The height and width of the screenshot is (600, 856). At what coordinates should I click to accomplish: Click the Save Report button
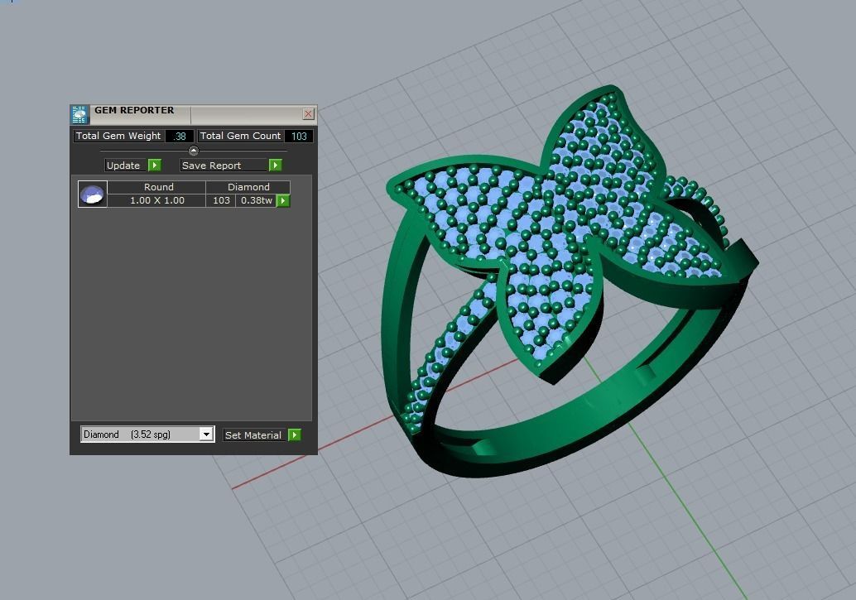(224, 166)
